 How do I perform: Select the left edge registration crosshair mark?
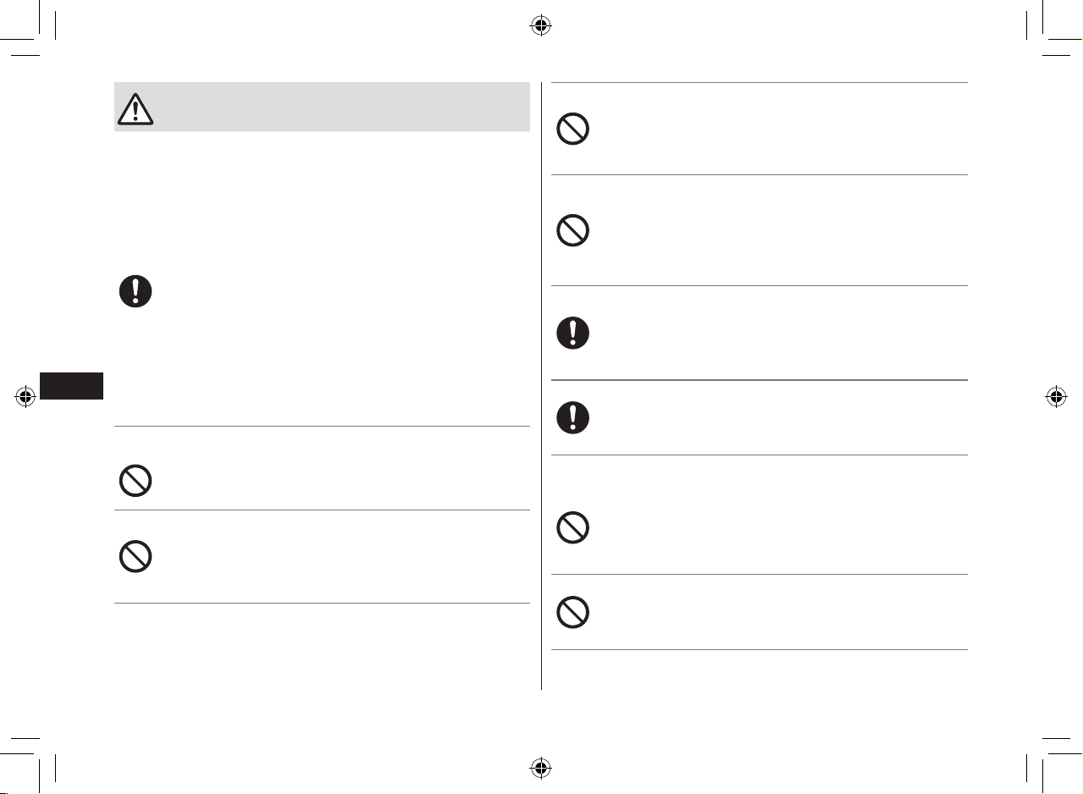[x=25, y=396]
